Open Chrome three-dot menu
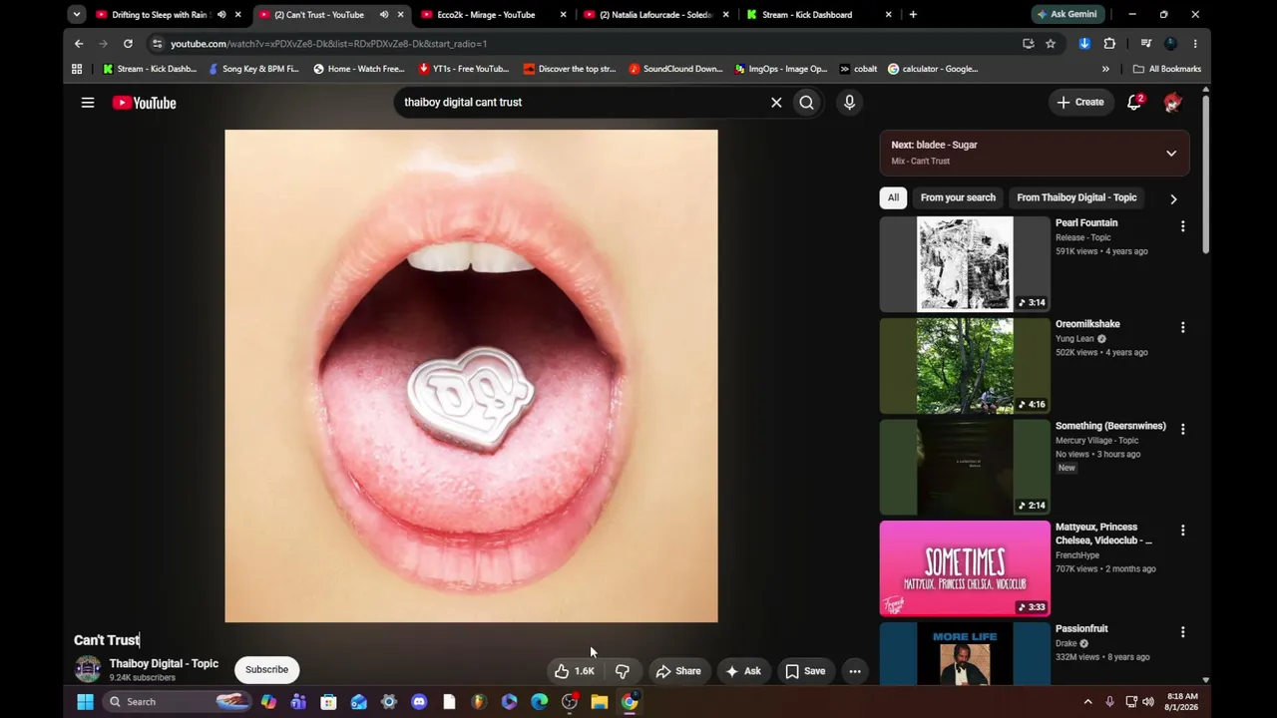 point(1195,44)
